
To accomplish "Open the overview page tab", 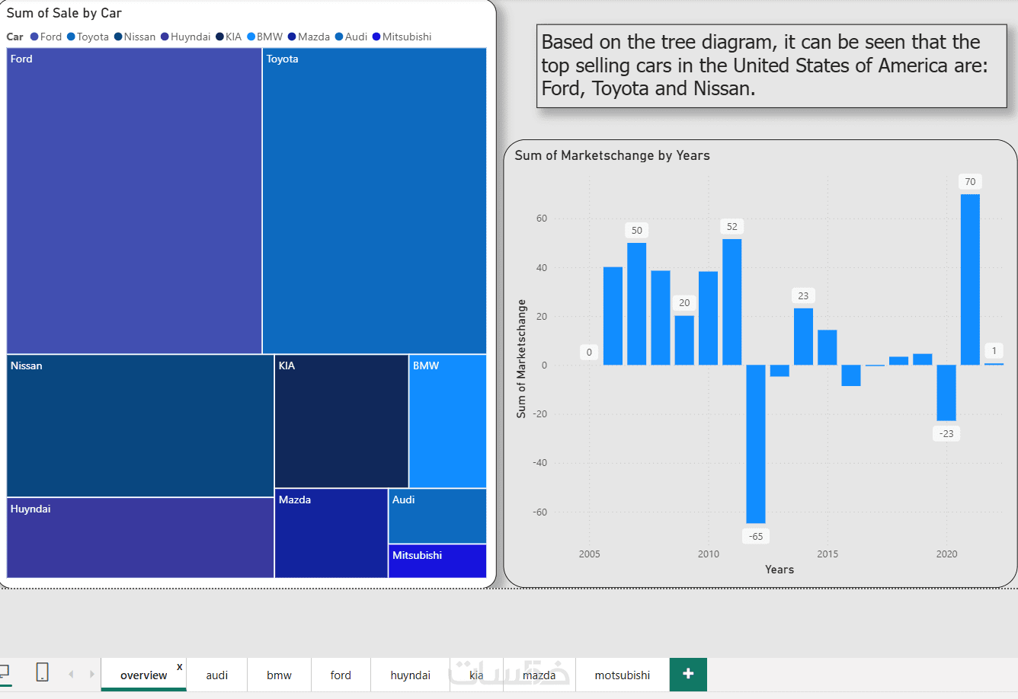I will pyautogui.click(x=143, y=675).
